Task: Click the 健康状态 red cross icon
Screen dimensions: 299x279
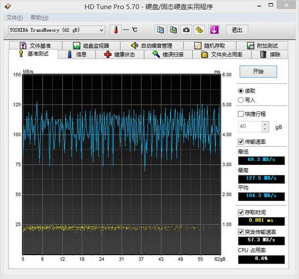Action: pyautogui.click(x=108, y=54)
